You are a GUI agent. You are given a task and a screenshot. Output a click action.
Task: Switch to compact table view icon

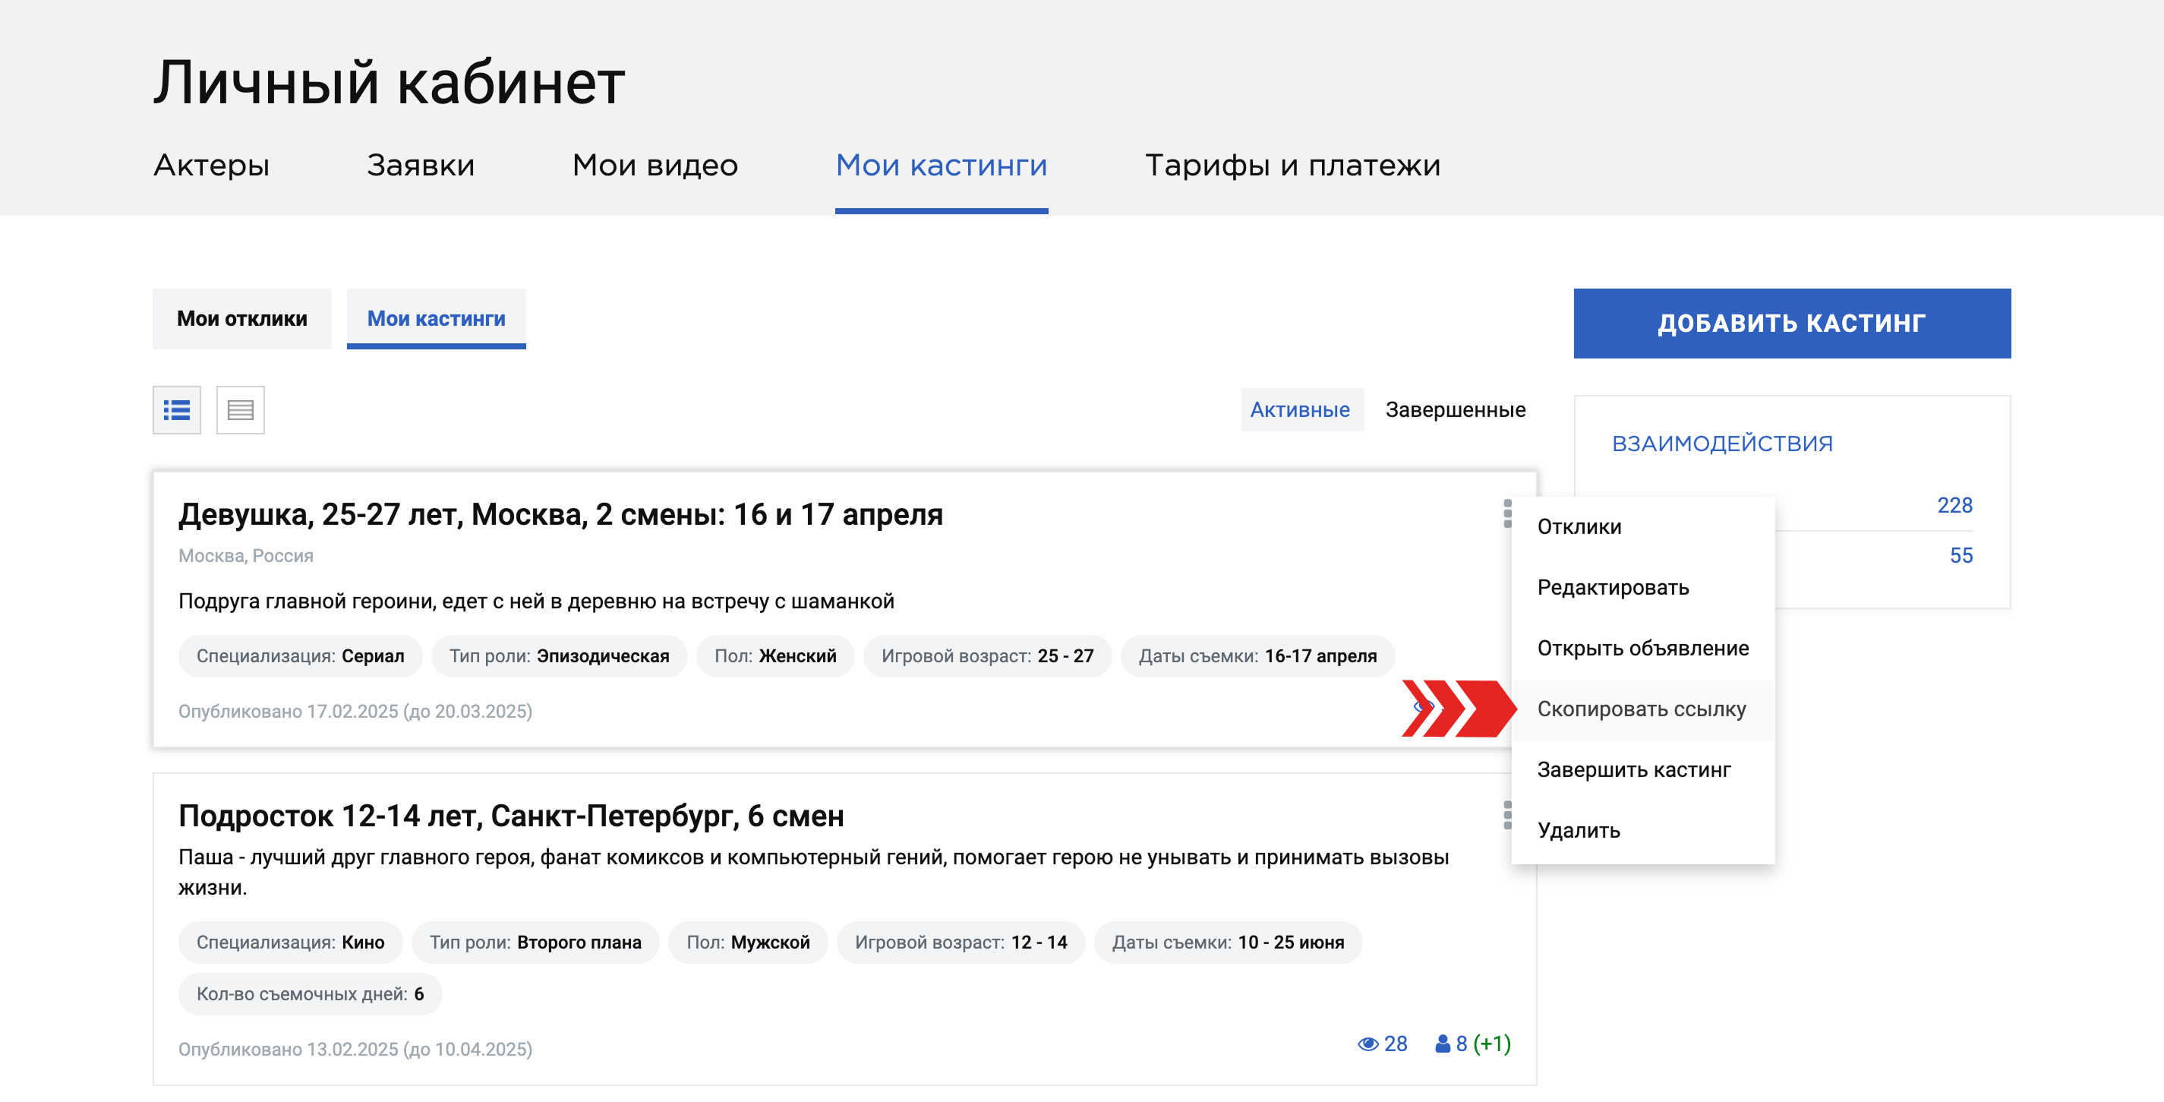(240, 410)
